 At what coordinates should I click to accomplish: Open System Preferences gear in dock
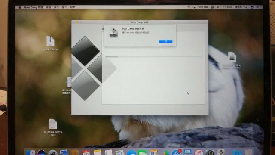[x=210, y=152]
